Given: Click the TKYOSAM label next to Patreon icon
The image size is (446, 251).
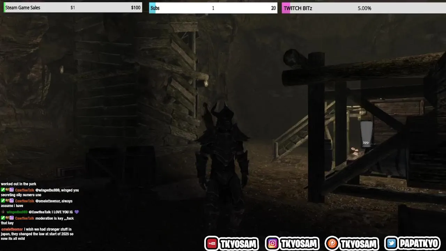Looking at the screenshot, I should click(359, 244).
